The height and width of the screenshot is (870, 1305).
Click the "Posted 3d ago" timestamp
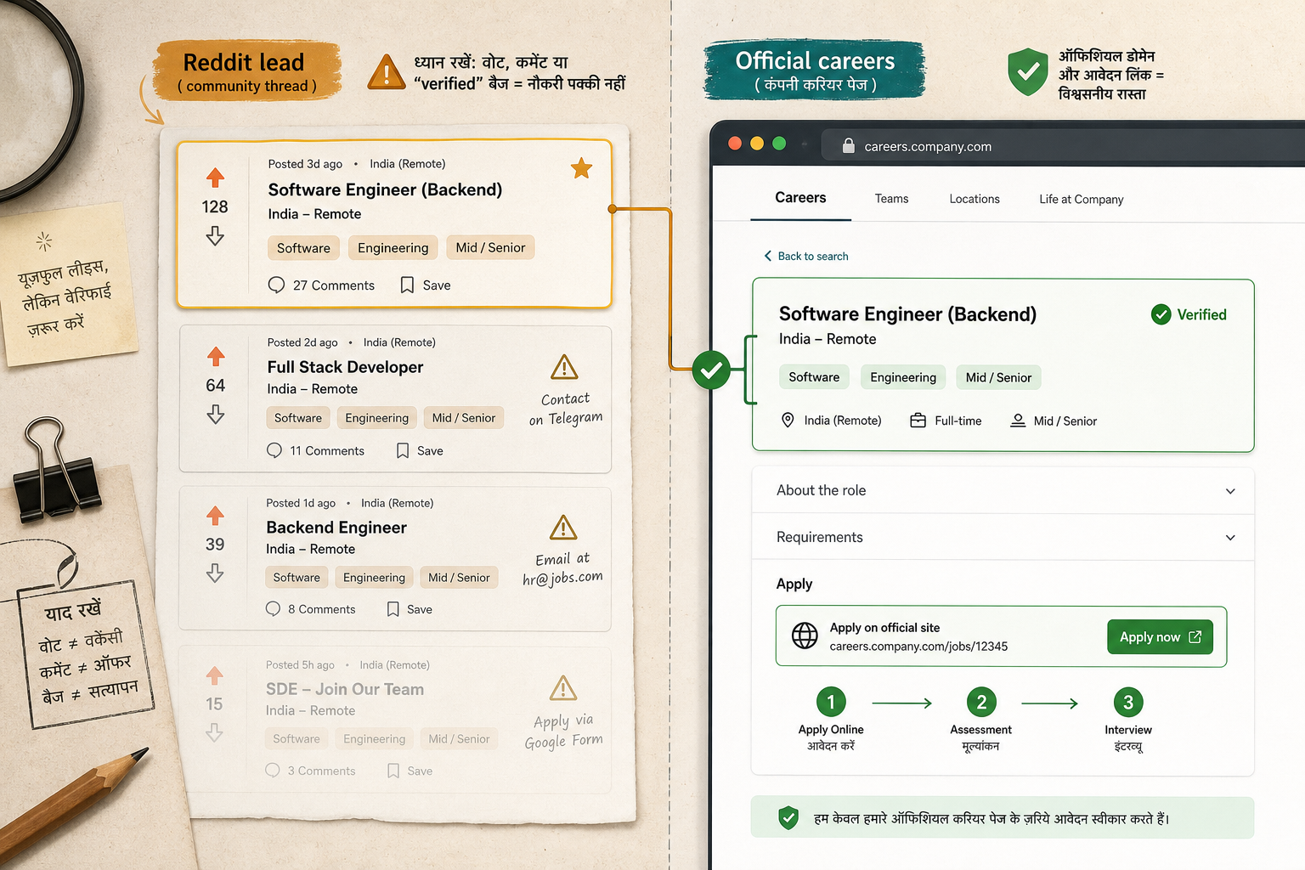[305, 164]
